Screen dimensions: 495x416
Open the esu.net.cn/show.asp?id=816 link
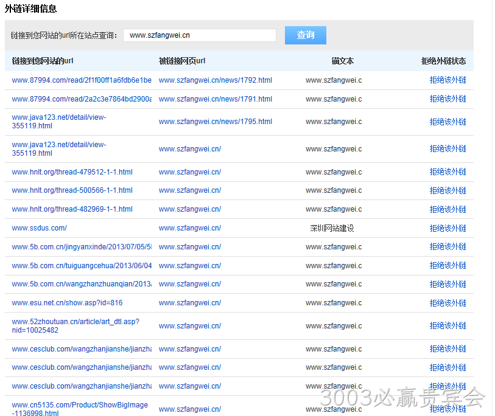pyautogui.click(x=67, y=303)
